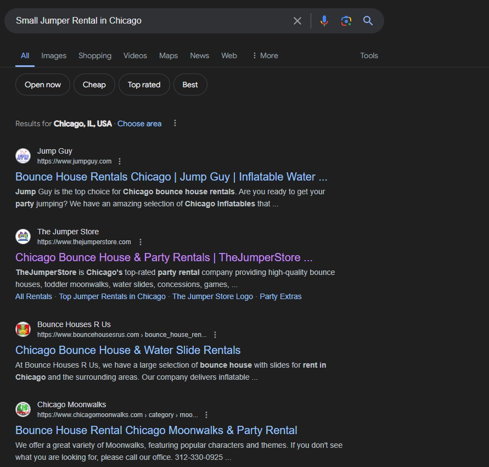Apply the Best filter chip
Viewport: 489px width, 467px height.
(x=190, y=85)
